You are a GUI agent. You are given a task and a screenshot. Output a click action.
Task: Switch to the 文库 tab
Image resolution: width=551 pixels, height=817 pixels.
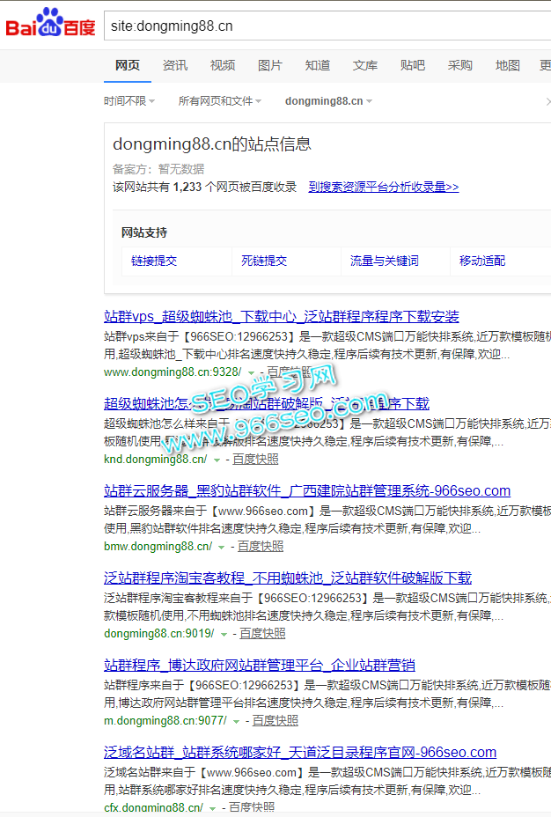[365, 66]
